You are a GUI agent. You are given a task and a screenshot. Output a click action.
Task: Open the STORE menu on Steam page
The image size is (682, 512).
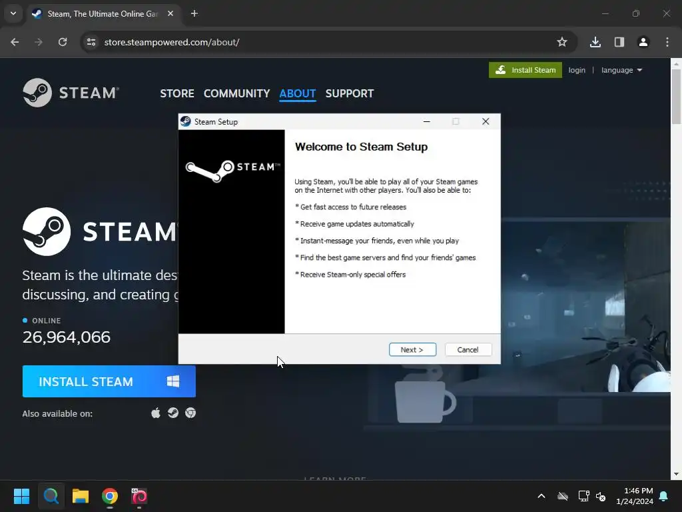coord(177,93)
